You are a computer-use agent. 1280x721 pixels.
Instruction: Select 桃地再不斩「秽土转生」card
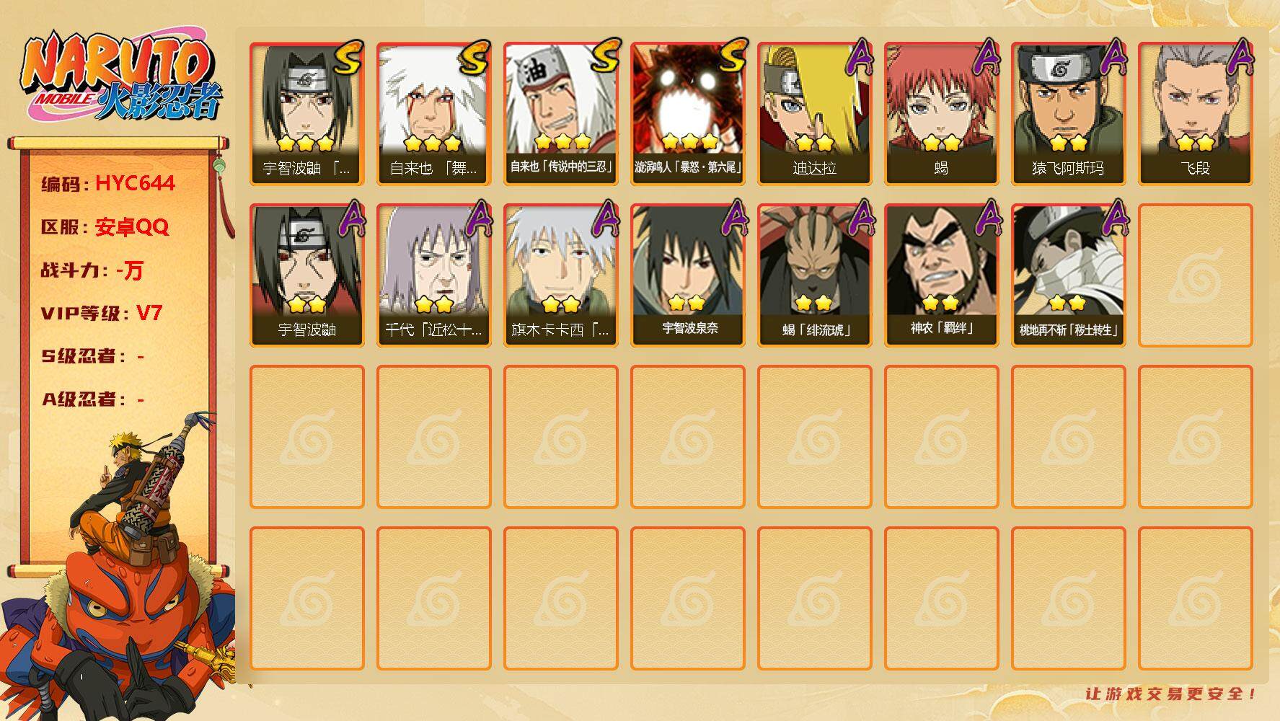click(x=1069, y=275)
